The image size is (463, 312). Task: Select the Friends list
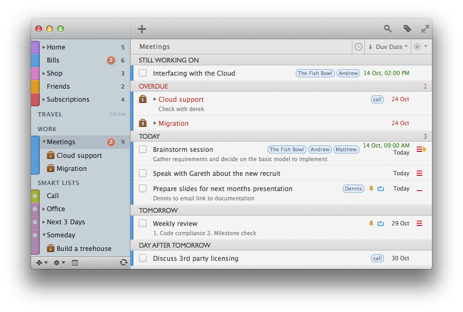(80, 87)
